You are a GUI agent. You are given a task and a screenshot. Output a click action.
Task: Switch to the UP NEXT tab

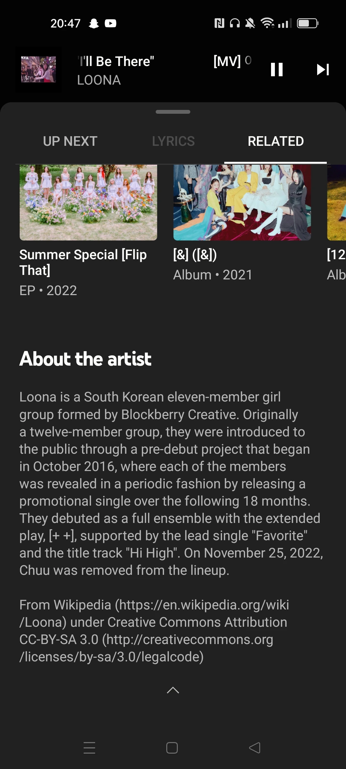(x=70, y=141)
